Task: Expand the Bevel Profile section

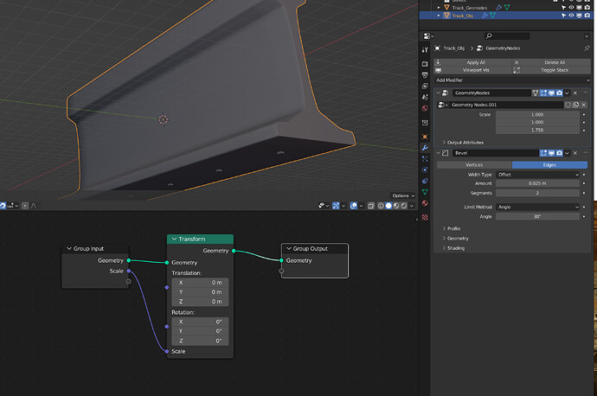Action: [452, 228]
